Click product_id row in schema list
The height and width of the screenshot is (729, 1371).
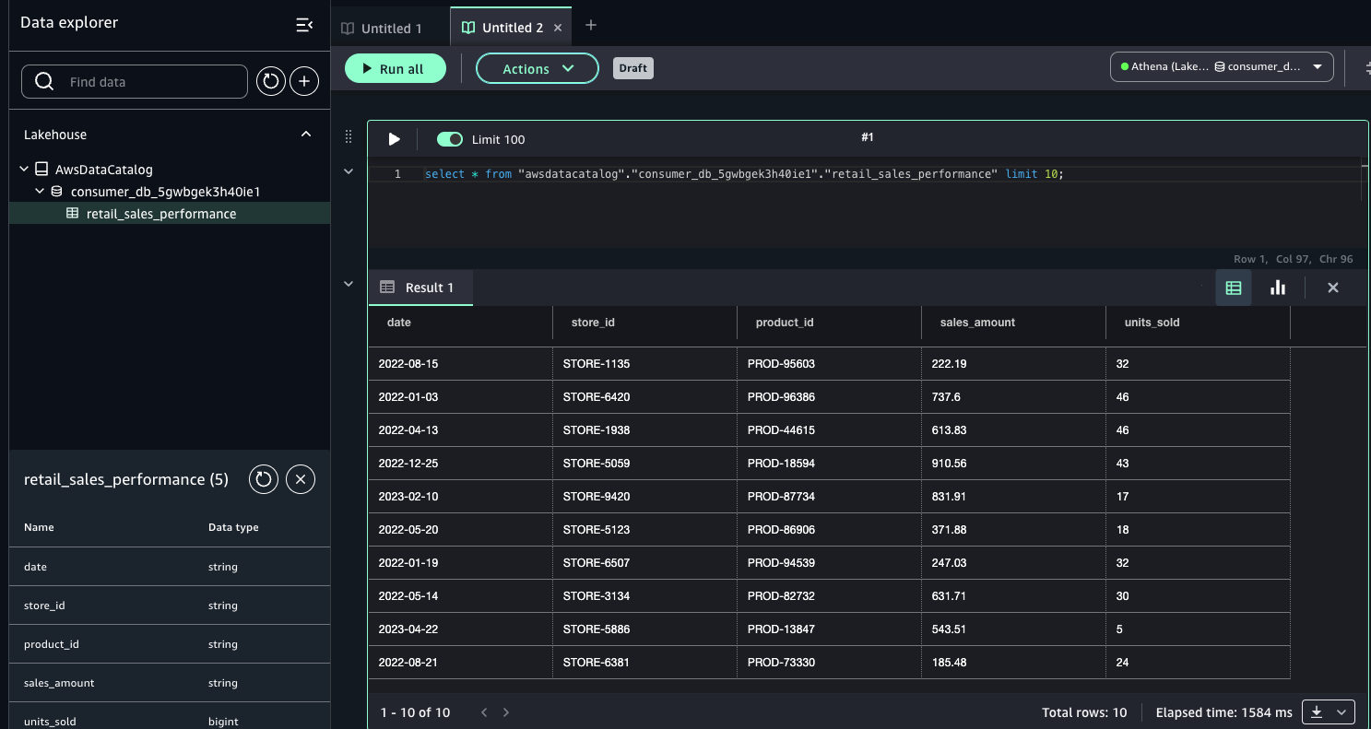pos(170,644)
